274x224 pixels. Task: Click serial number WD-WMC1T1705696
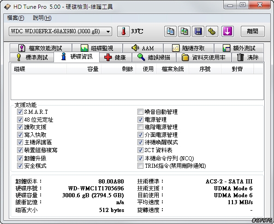[96, 189]
